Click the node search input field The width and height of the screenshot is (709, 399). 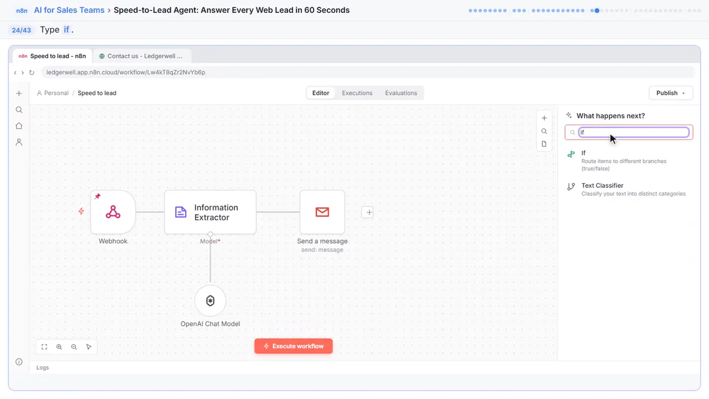pyautogui.click(x=629, y=132)
